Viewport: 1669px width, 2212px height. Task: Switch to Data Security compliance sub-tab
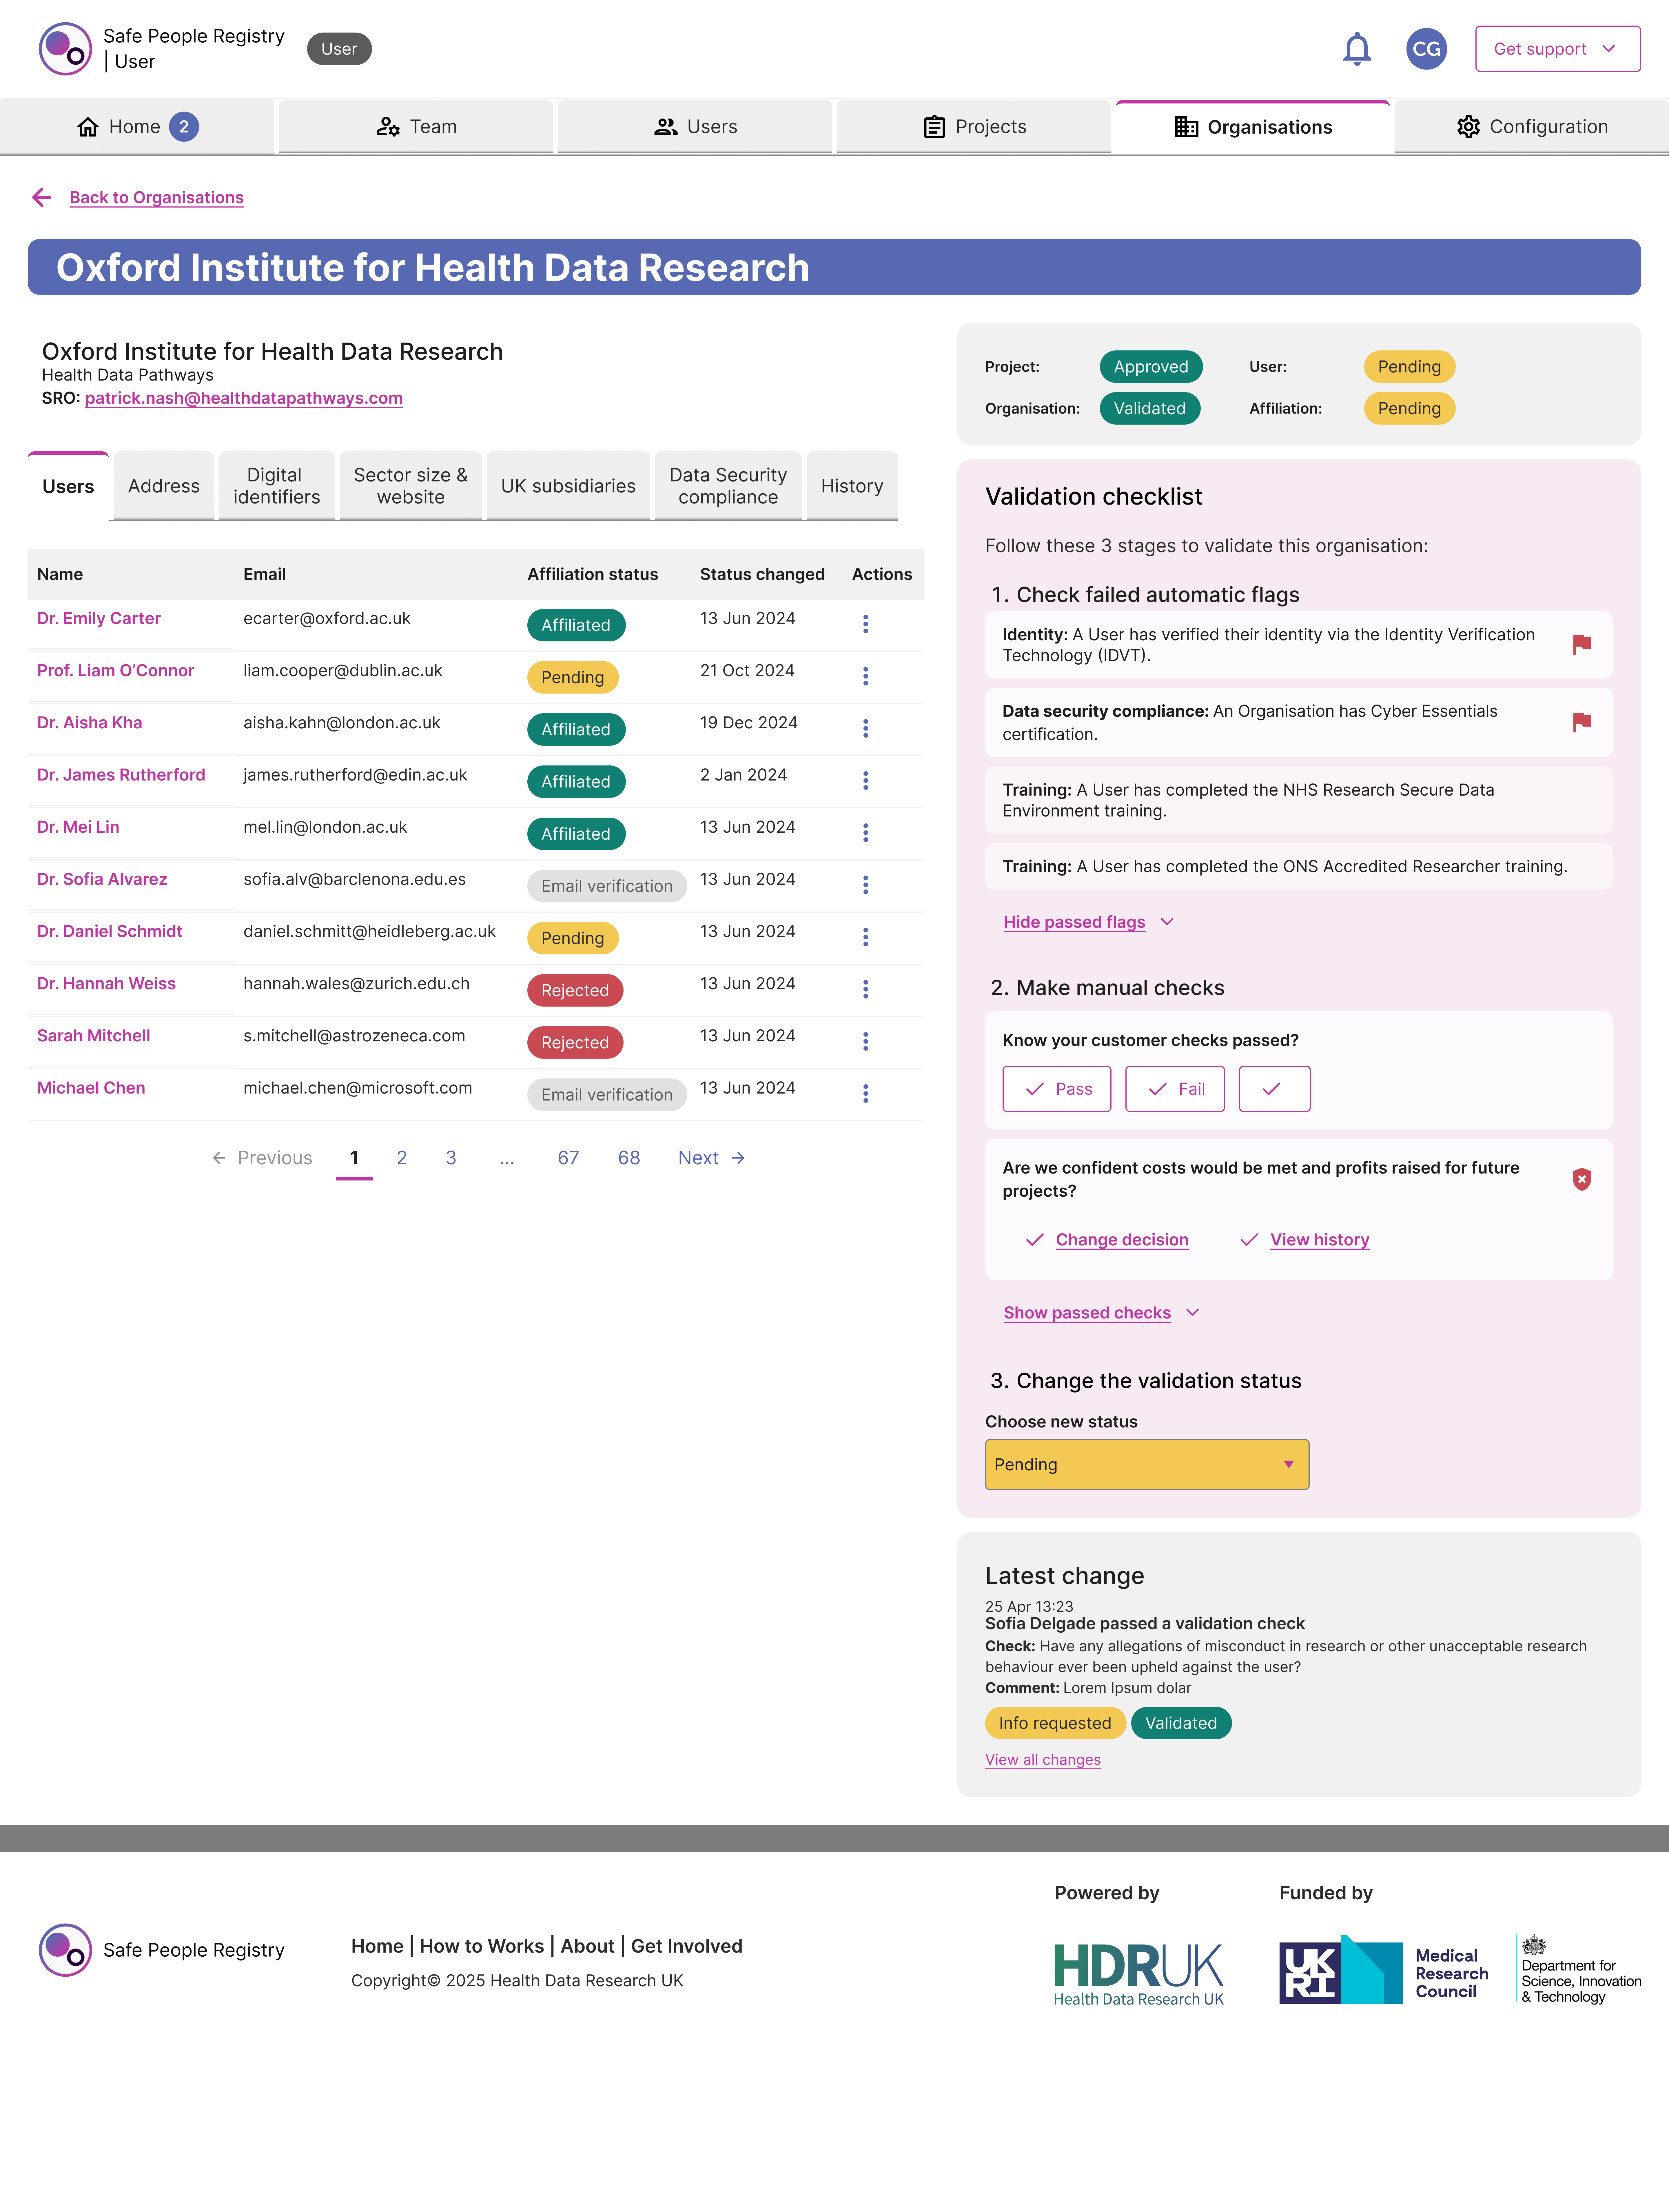[728, 486]
